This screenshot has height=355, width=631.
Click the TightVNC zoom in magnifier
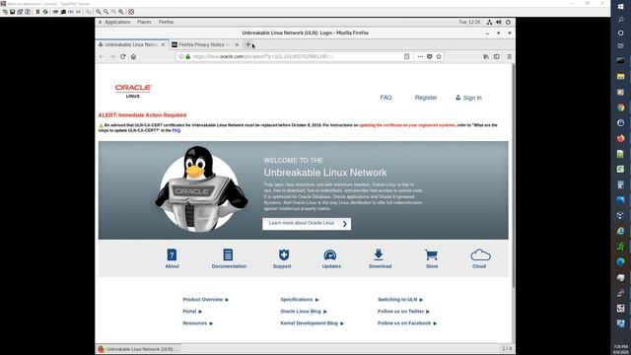pyautogui.click(x=99, y=12)
